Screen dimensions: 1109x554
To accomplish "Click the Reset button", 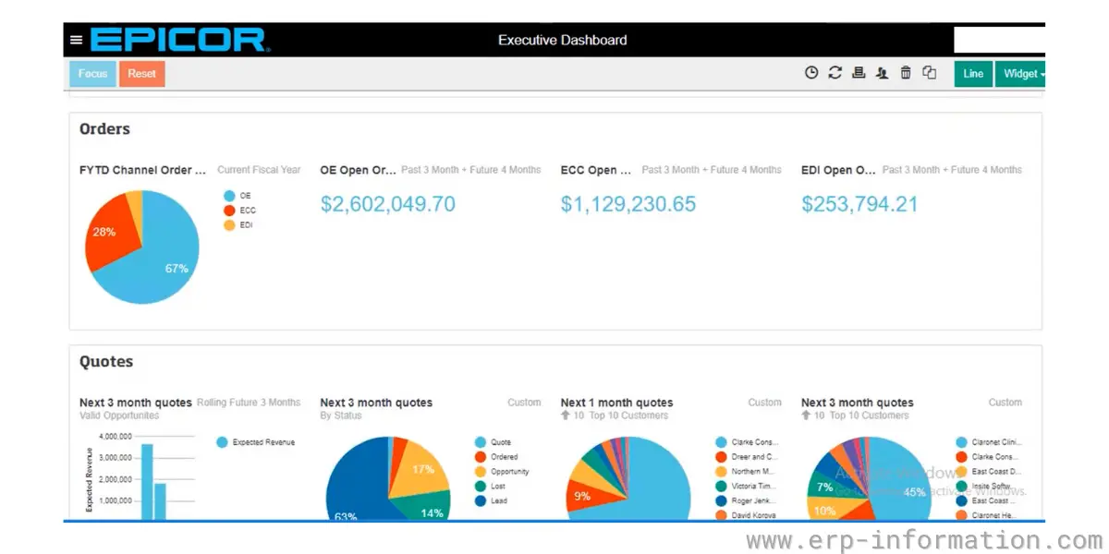I will tap(142, 74).
